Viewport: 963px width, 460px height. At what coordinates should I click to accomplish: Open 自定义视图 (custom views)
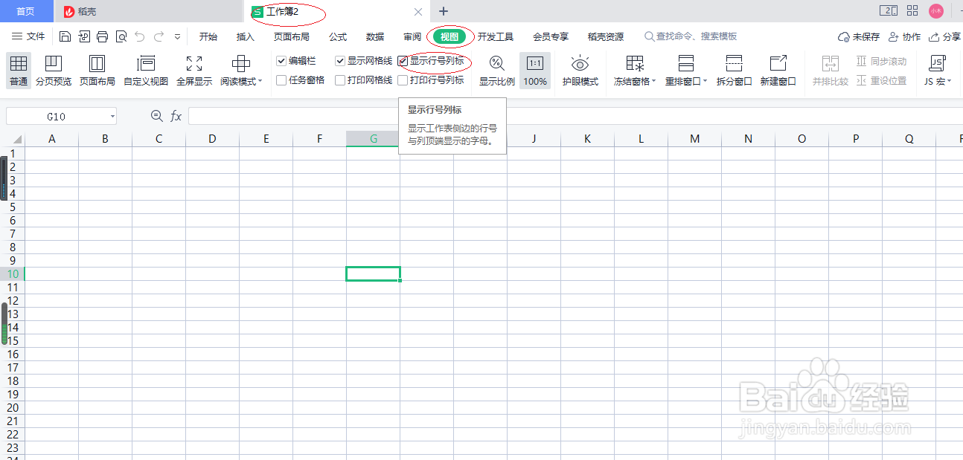(144, 71)
